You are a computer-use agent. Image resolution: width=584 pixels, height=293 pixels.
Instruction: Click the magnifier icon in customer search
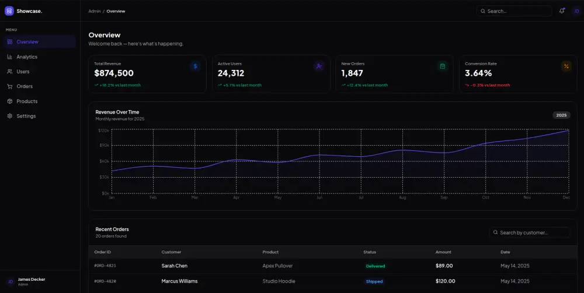495,232
